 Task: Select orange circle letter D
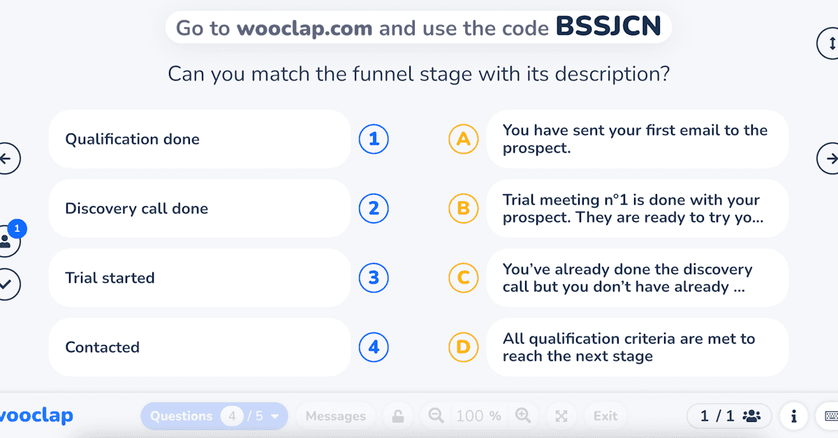463,347
